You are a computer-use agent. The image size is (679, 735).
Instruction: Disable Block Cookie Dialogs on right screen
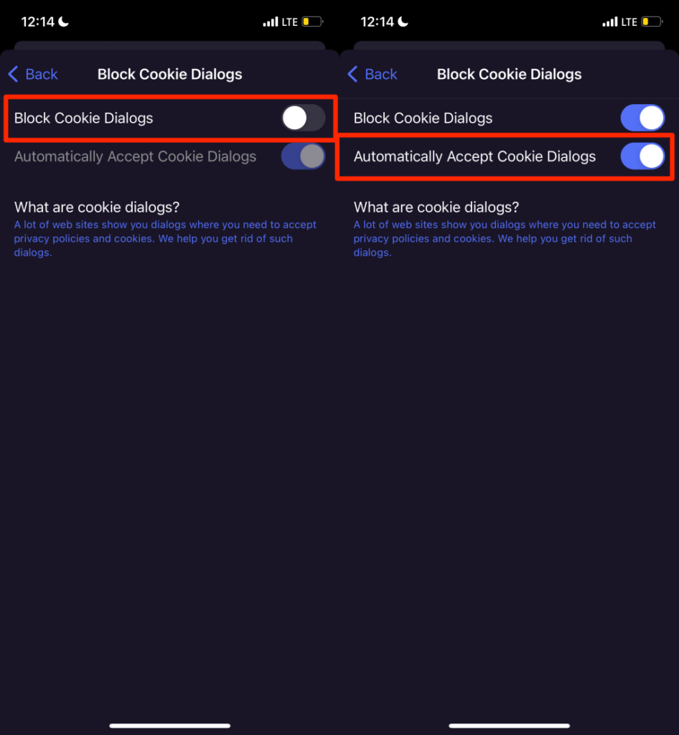[x=642, y=118]
